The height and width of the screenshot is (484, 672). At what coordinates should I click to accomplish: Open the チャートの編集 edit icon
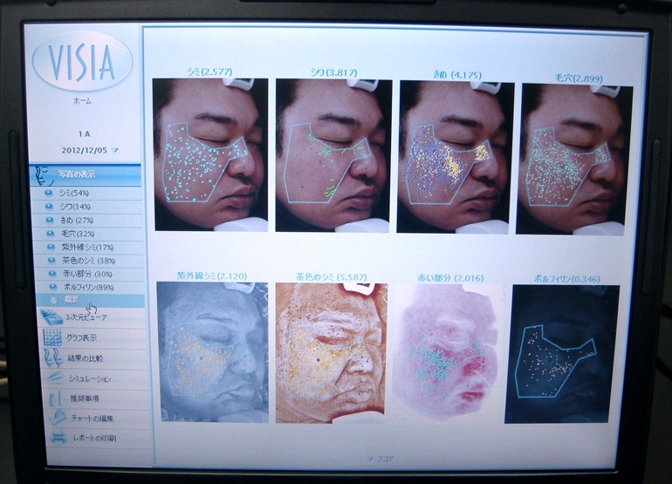pos(57,418)
